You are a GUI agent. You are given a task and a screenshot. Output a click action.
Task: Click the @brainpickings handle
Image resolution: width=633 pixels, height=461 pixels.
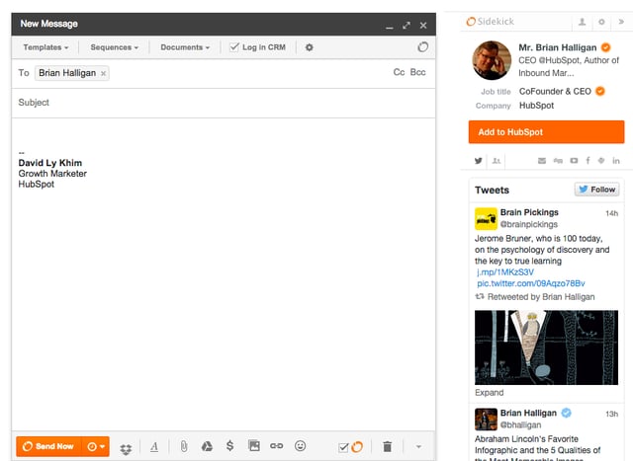click(x=529, y=224)
